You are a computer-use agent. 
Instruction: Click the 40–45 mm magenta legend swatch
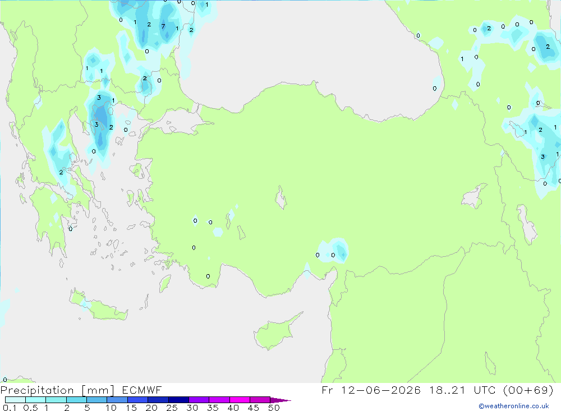[240, 400]
